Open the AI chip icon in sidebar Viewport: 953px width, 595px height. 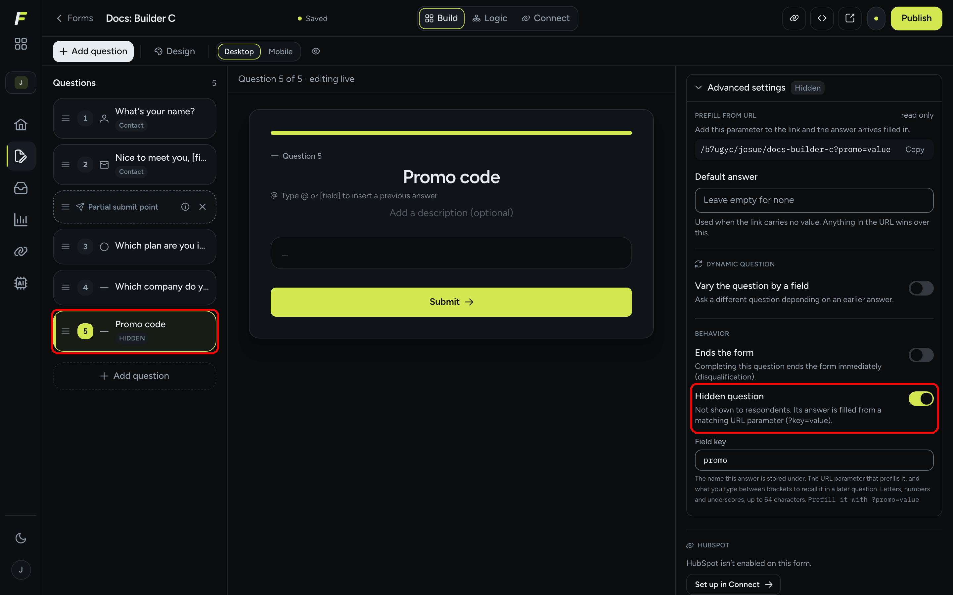[21, 283]
